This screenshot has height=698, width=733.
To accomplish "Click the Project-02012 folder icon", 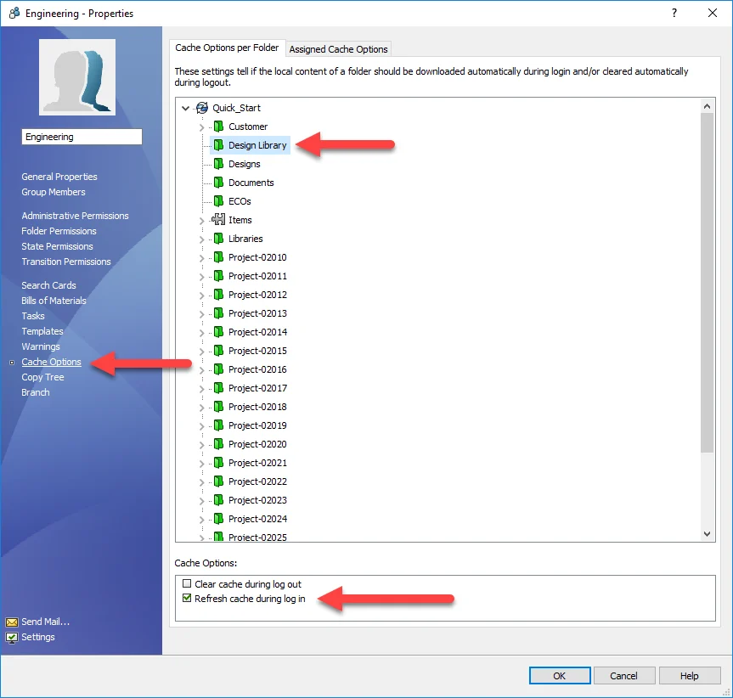I will 218,295.
